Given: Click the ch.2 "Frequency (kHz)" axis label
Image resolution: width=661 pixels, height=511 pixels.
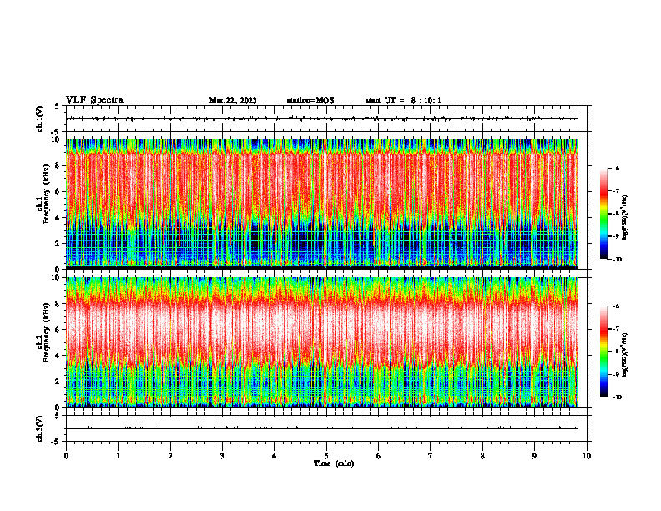Looking at the screenshot, I should coord(47,332).
